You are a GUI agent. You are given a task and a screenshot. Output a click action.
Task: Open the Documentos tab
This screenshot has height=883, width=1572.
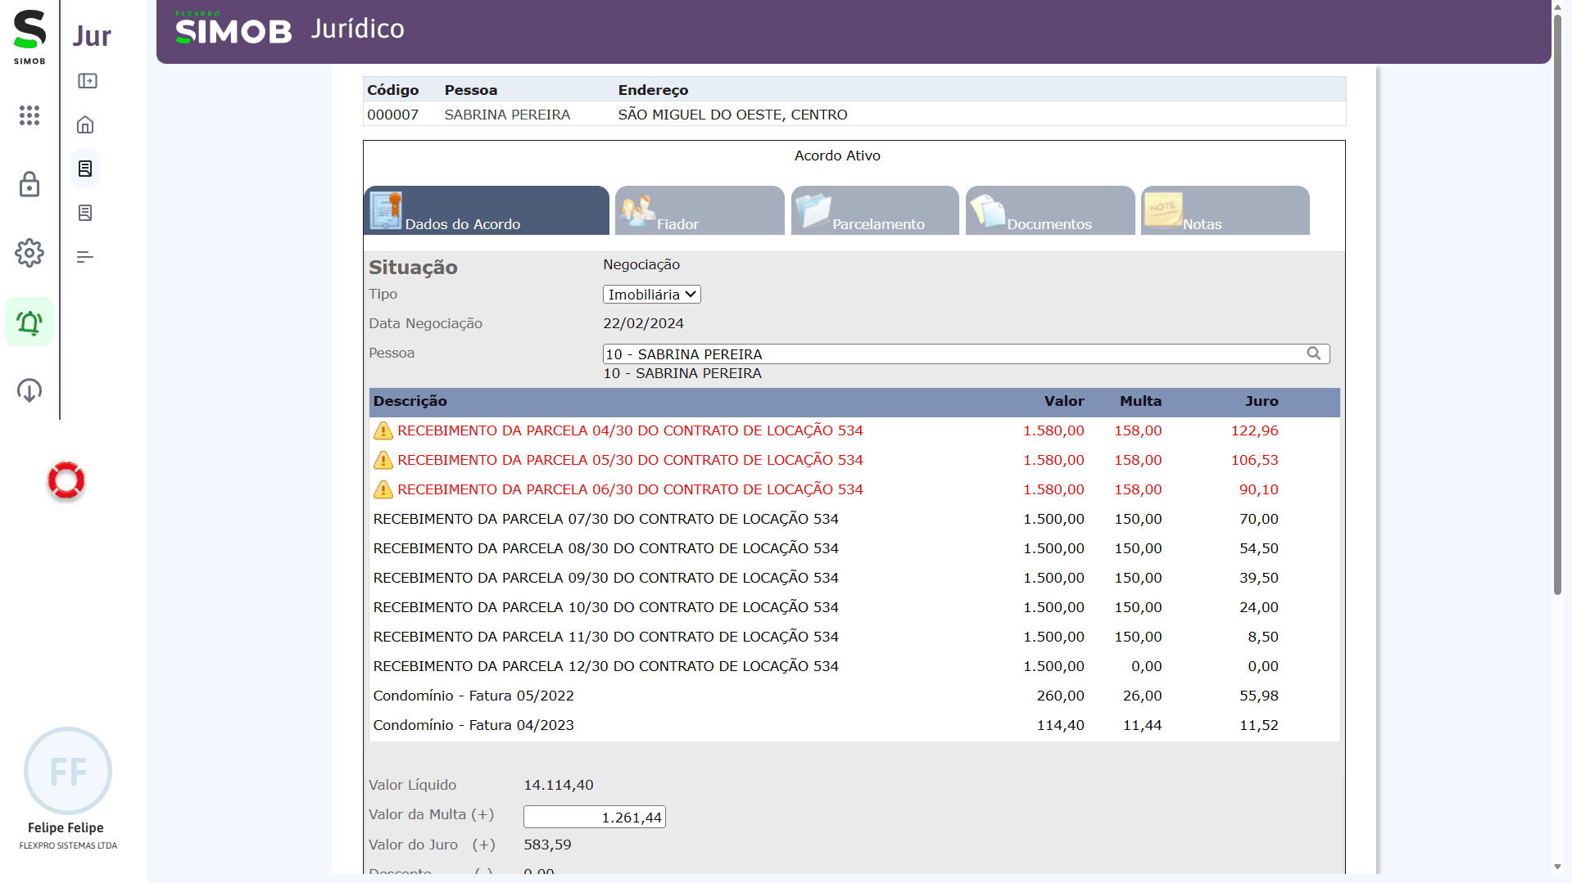coord(1049,211)
